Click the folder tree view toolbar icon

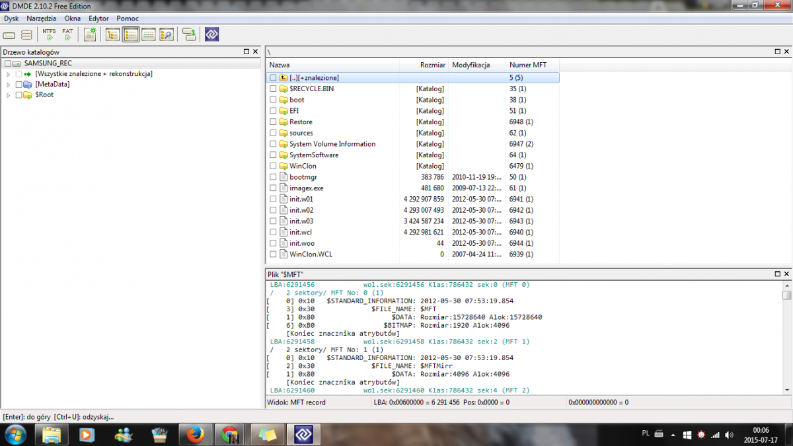point(112,34)
